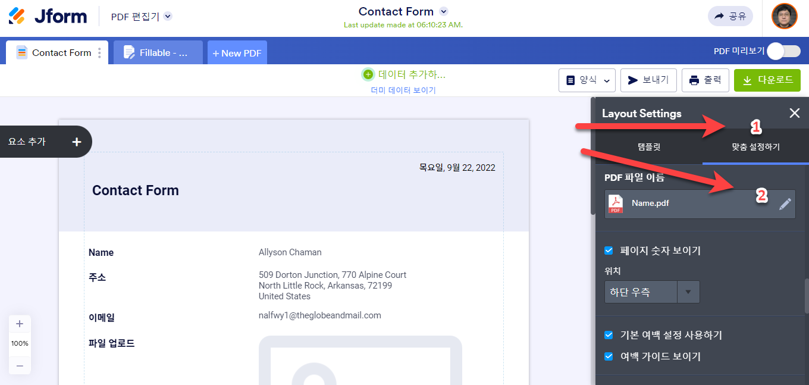Click the zoom out minus icon
The width and height of the screenshot is (809, 385).
(x=20, y=365)
